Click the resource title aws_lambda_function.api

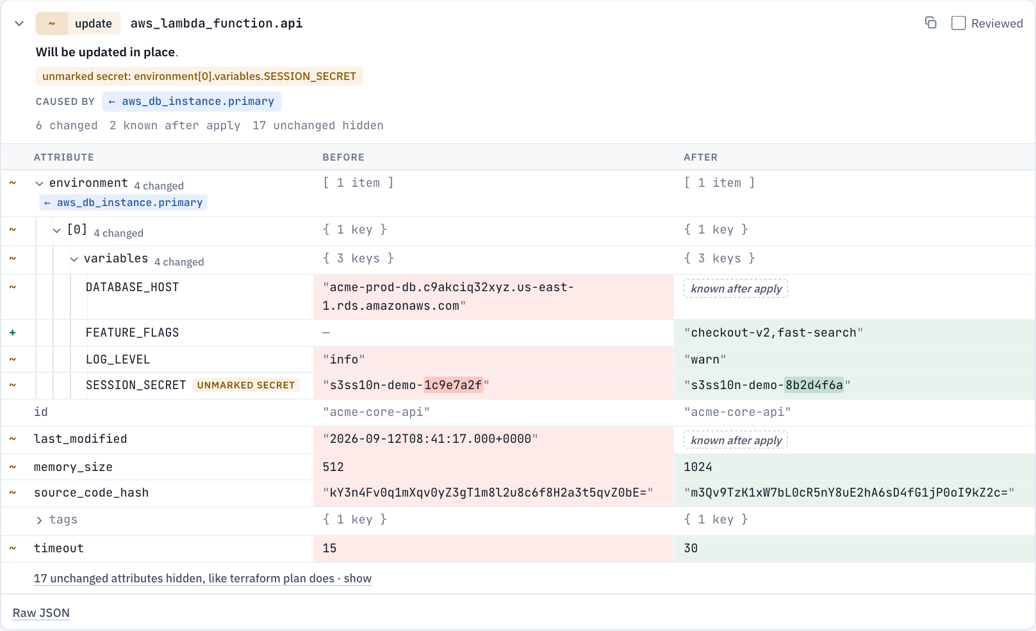pos(217,24)
